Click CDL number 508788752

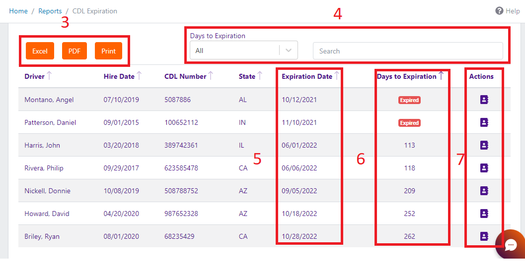(x=181, y=191)
